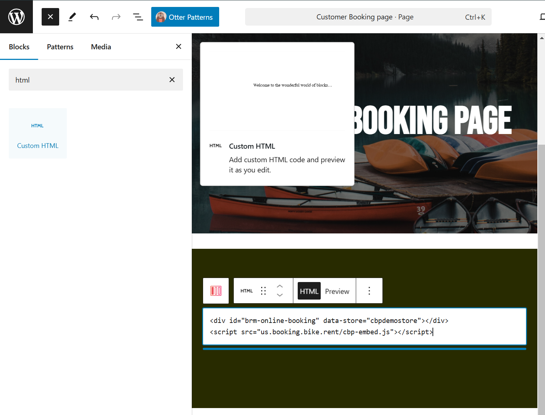The image size is (545, 415).
Task: Move the HTML block up
Action: (x=280, y=286)
